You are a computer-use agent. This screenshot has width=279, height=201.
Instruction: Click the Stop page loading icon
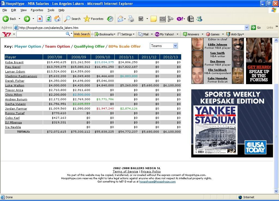coord(40,19)
